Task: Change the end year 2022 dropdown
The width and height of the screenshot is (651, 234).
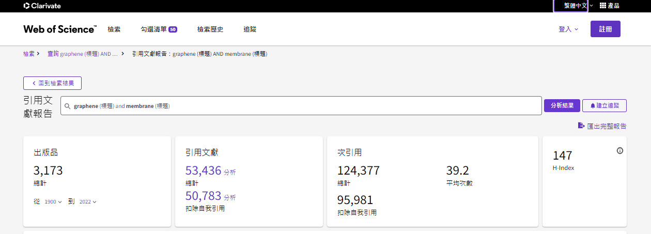Action: [x=88, y=201]
